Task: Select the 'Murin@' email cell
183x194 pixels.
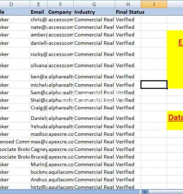Action: point(38,164)
